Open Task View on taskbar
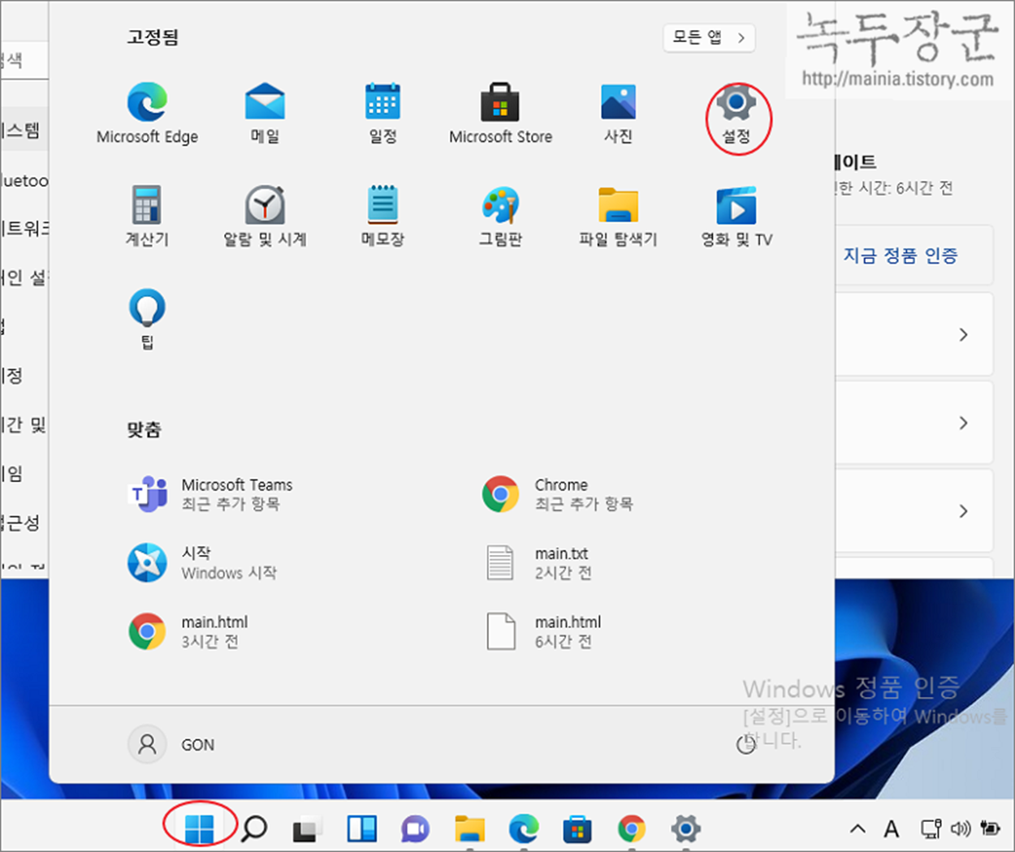The height and width of the screenshot is (852, 1015). (x=307, y=828)
